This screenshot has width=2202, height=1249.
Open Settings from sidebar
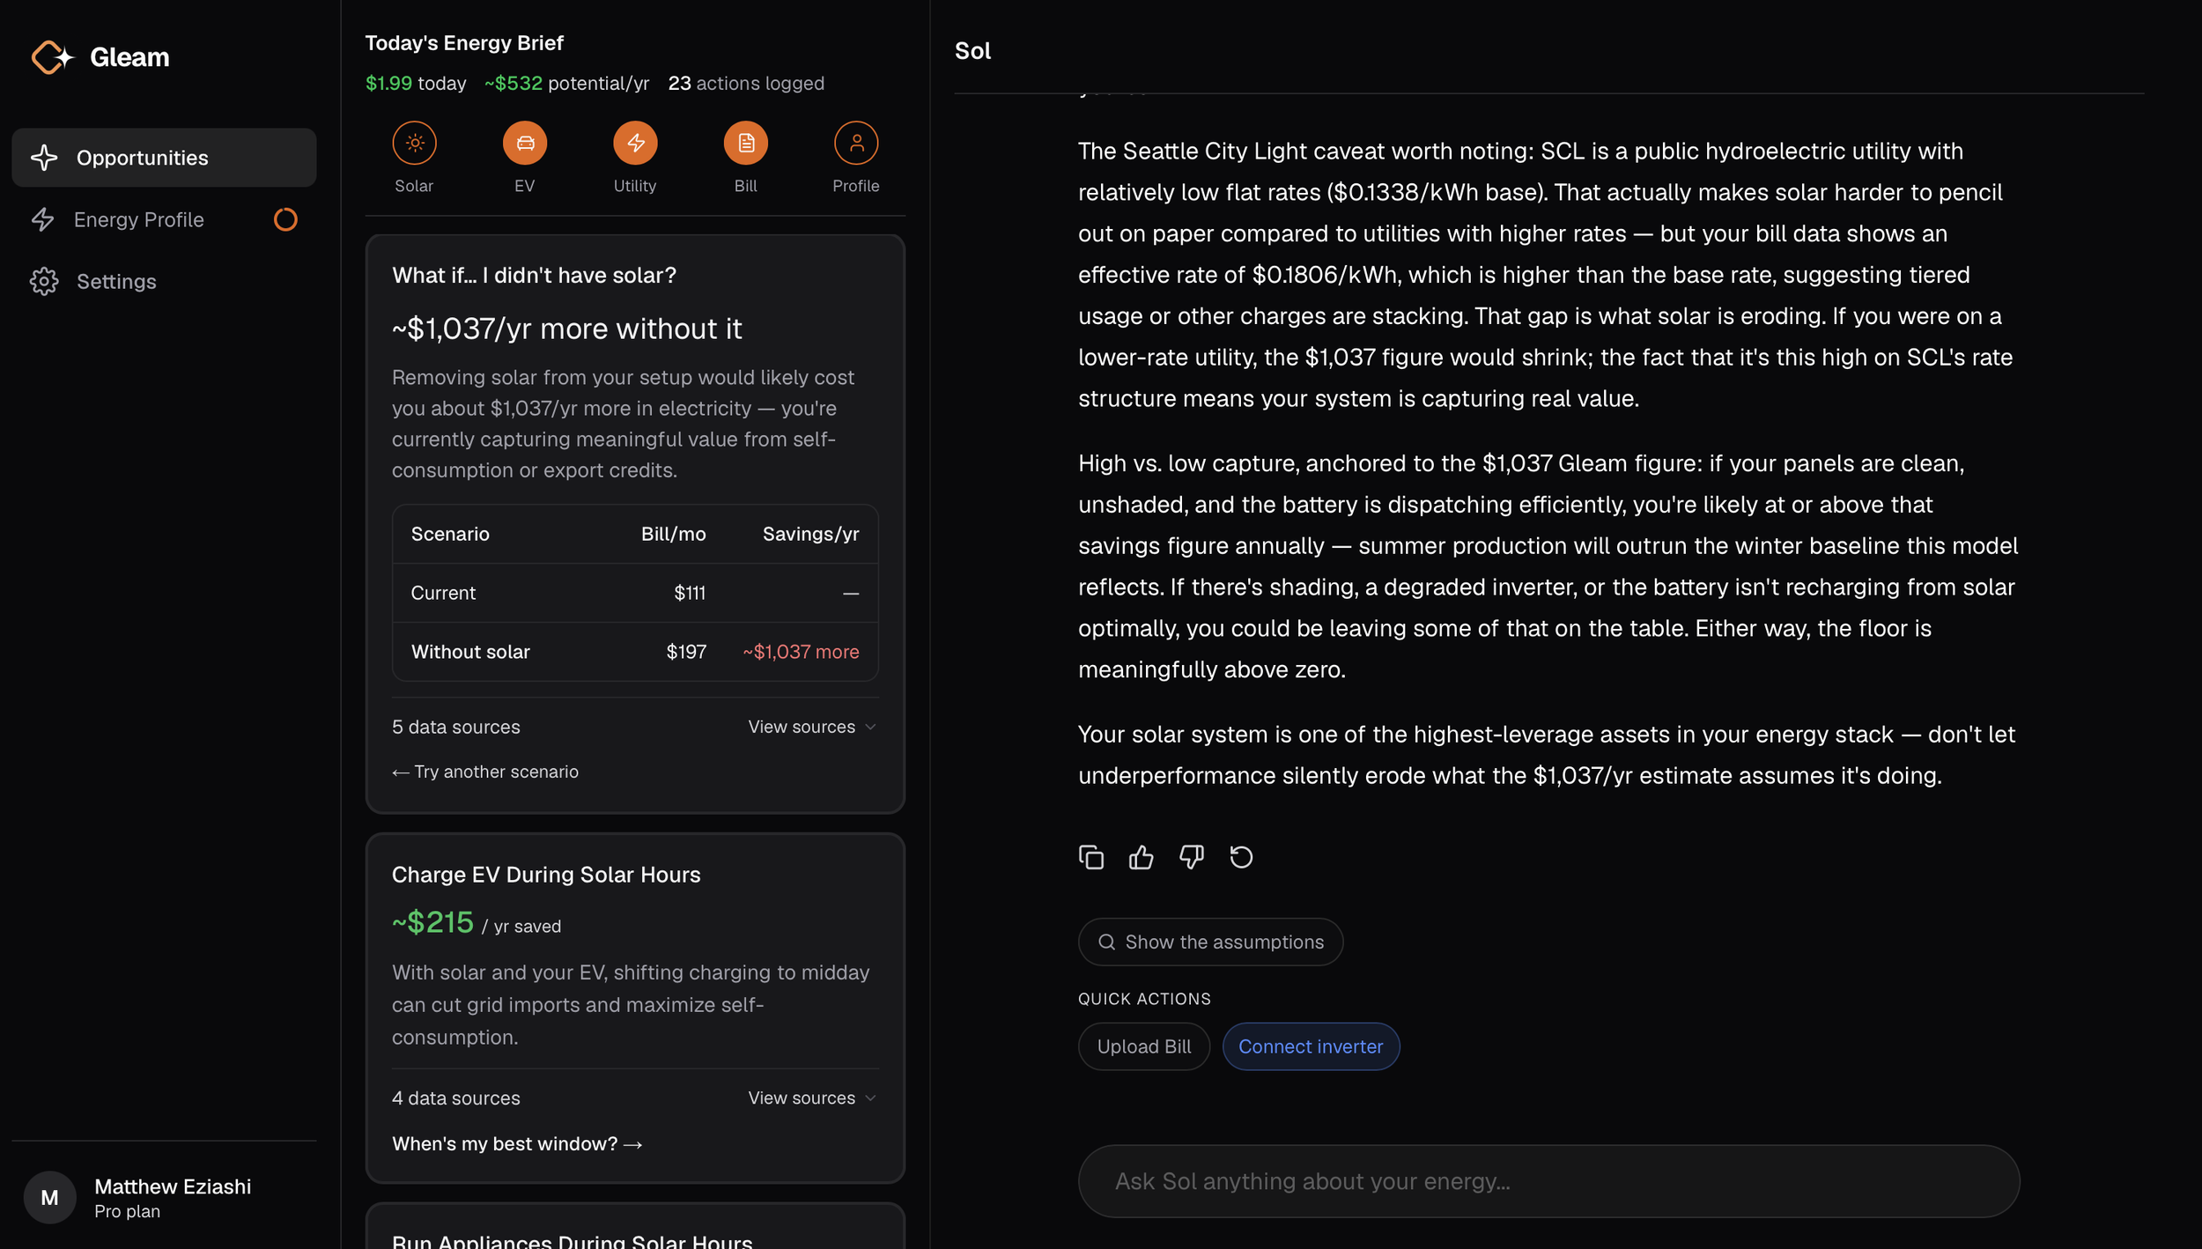coord(164,281)
